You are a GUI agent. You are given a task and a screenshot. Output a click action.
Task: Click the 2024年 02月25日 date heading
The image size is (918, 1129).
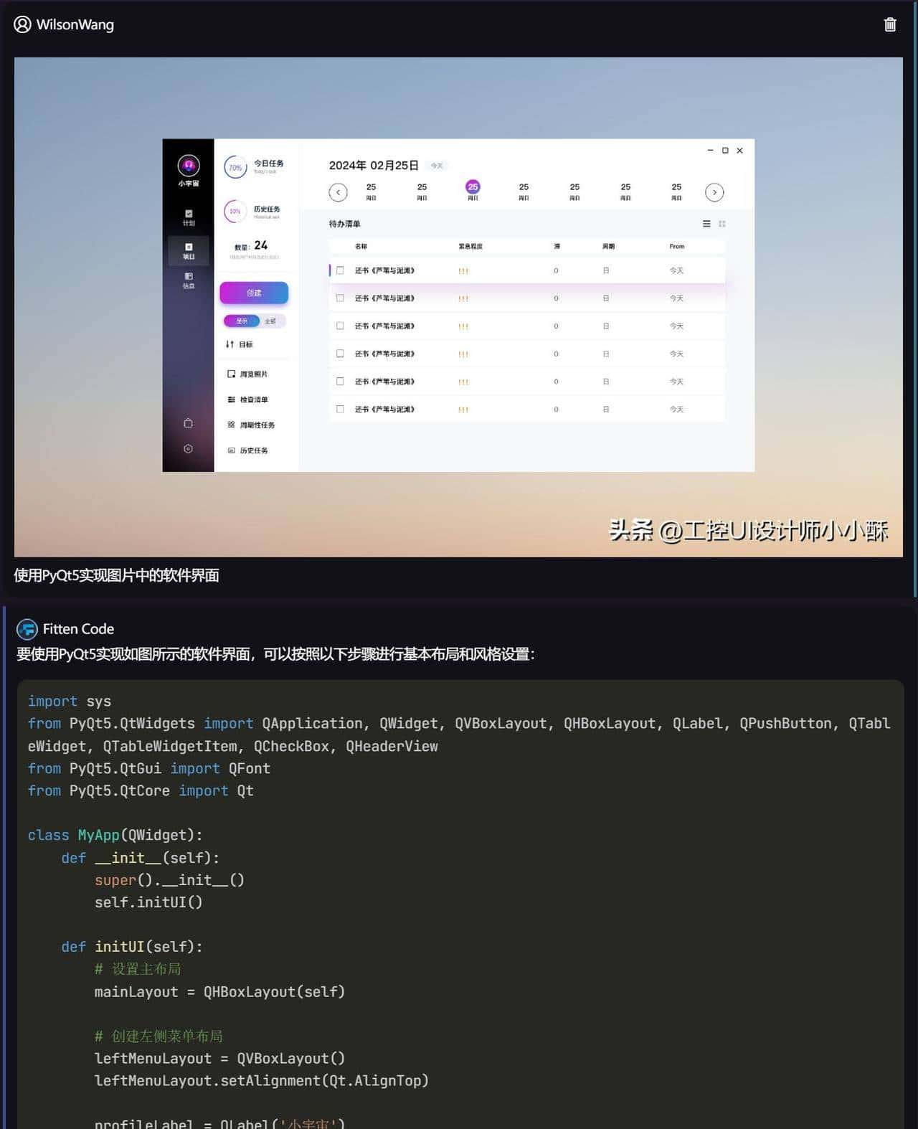(x=374, y=166)
